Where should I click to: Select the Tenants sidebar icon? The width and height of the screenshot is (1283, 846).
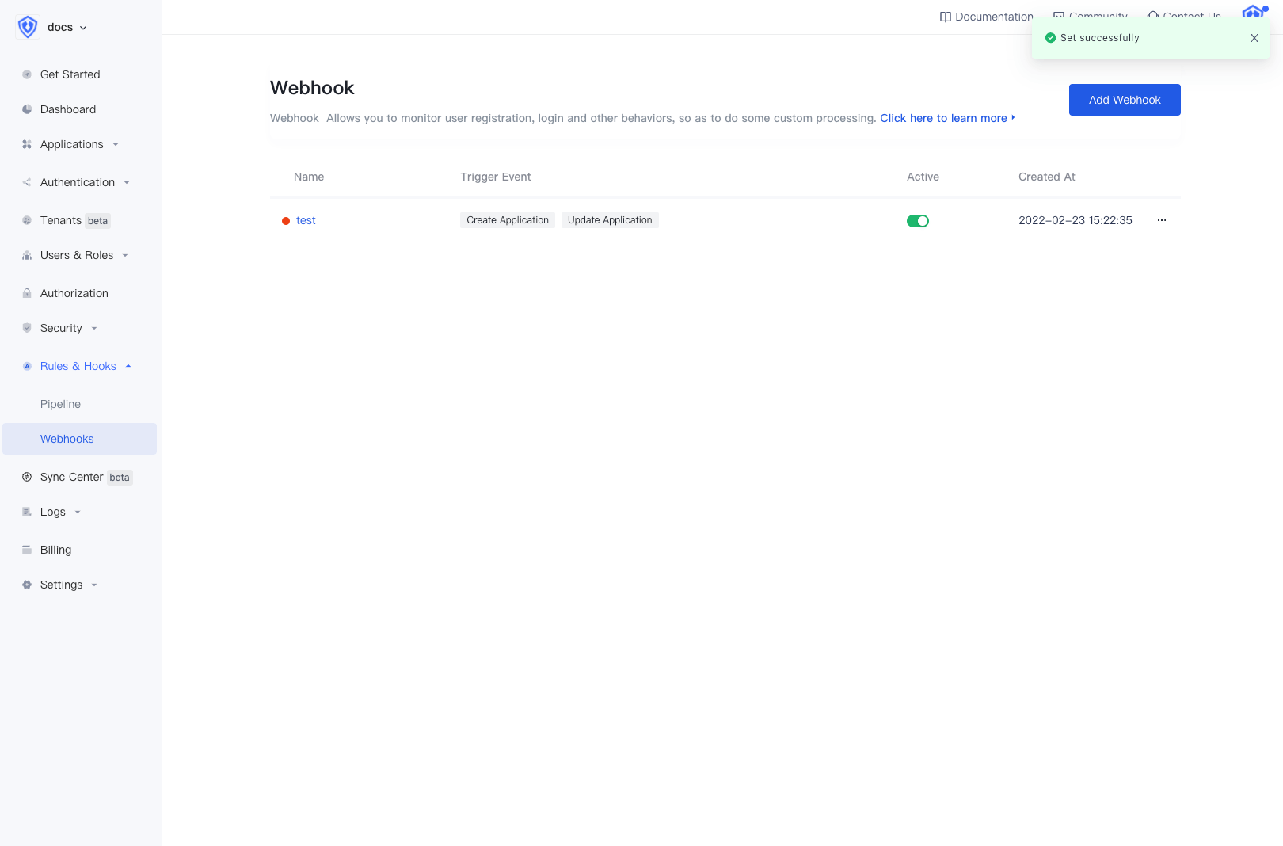coord(26,220)
